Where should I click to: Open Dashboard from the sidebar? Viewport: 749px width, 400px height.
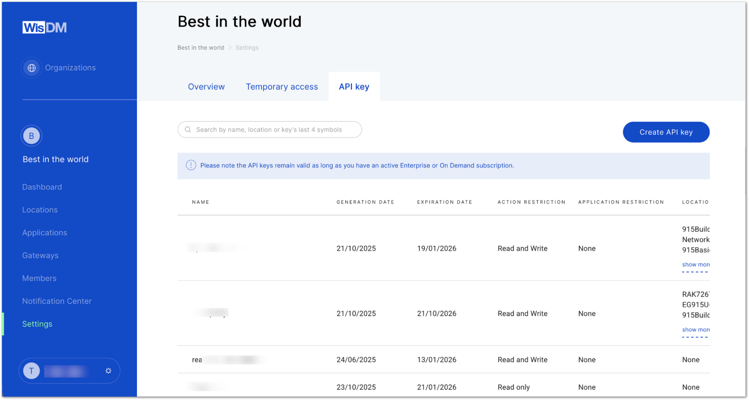click(42, 187)
